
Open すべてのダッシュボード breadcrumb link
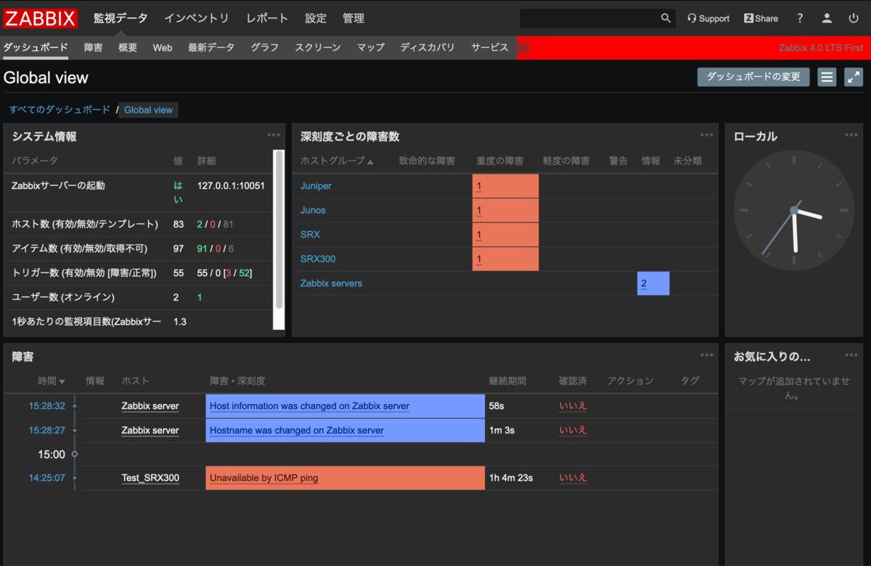[x=60, y=110]
